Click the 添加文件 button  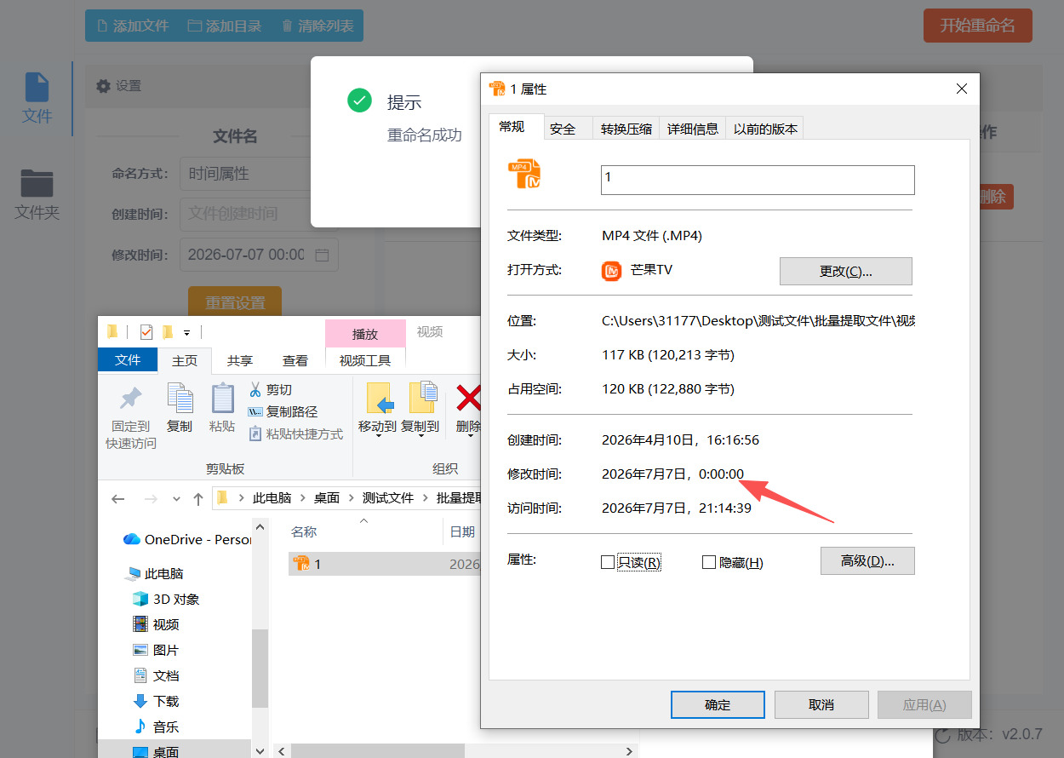point(133,26)
